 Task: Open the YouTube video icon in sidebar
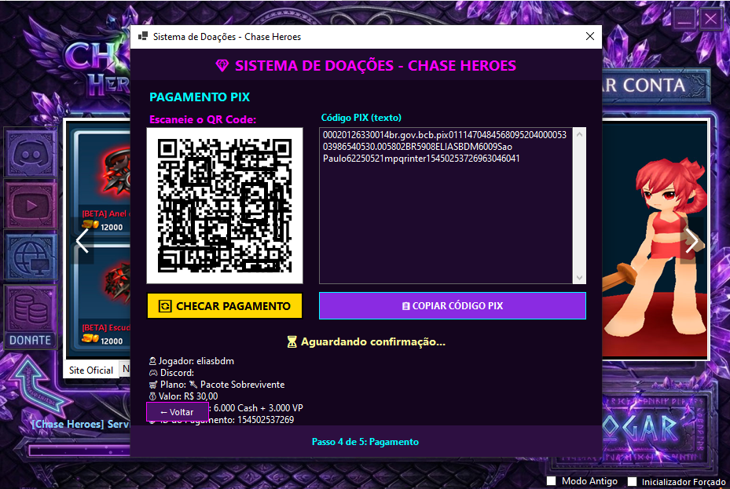[31, 205]
